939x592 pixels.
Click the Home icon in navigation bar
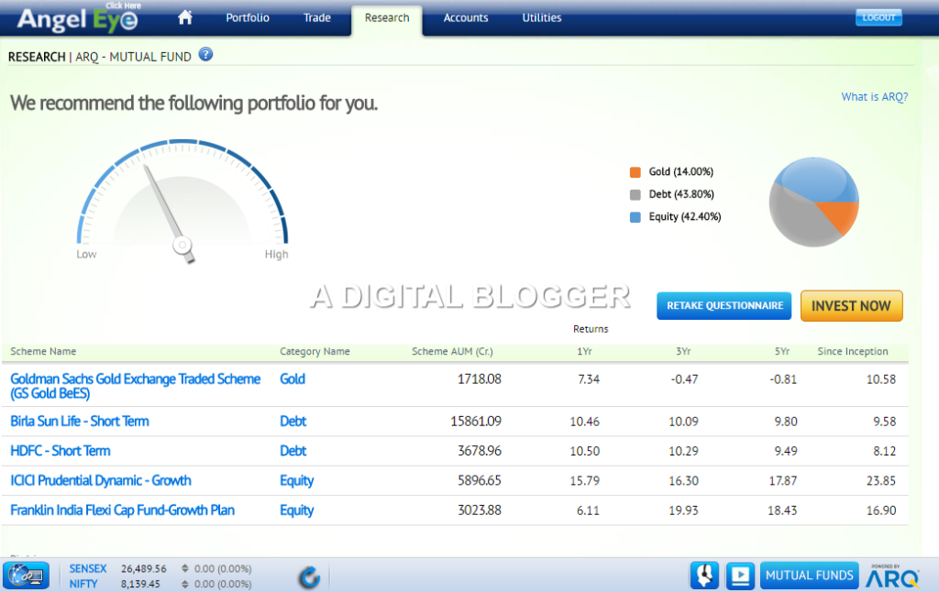[x=186, y=17]
